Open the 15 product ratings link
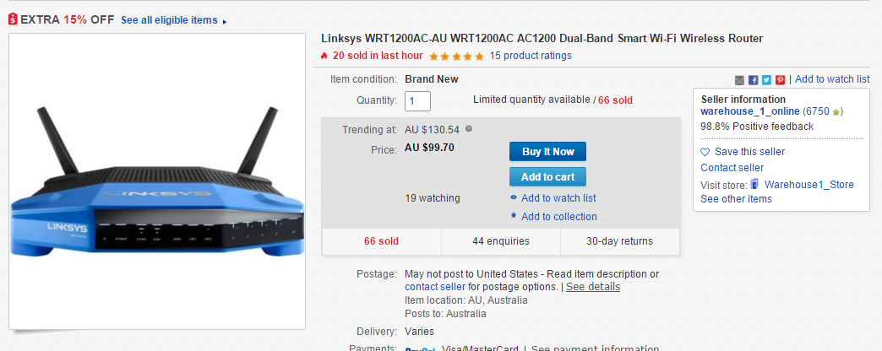The height and width of the screenshot is (351, 882). (x=531, y=56)
